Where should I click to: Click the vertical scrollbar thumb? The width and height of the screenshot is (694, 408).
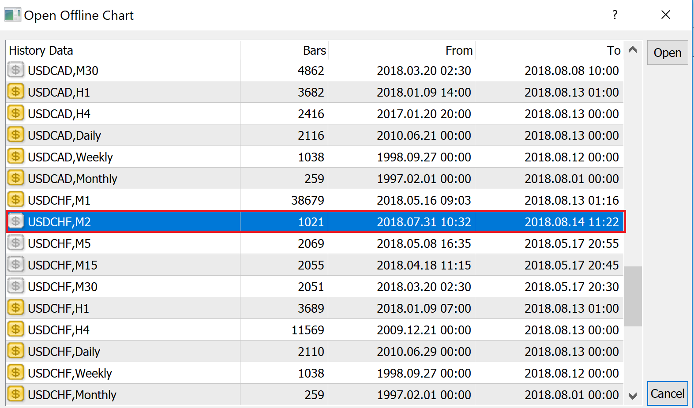(633, 296)
